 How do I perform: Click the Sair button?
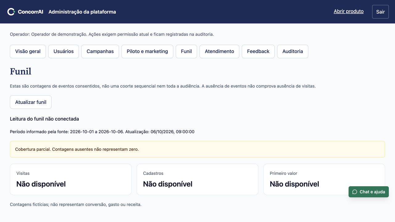coord(380,12)
